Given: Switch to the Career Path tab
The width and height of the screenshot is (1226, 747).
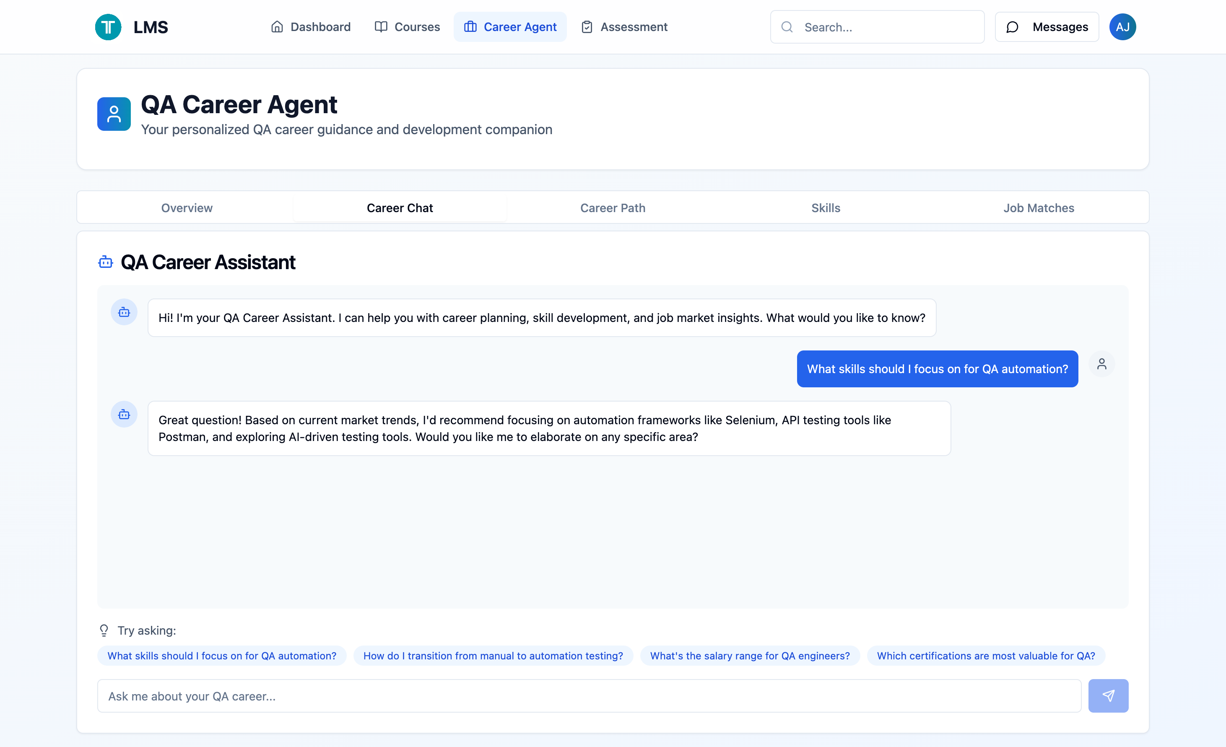Looking at the screenshot, I should click(x=613, y=208).
